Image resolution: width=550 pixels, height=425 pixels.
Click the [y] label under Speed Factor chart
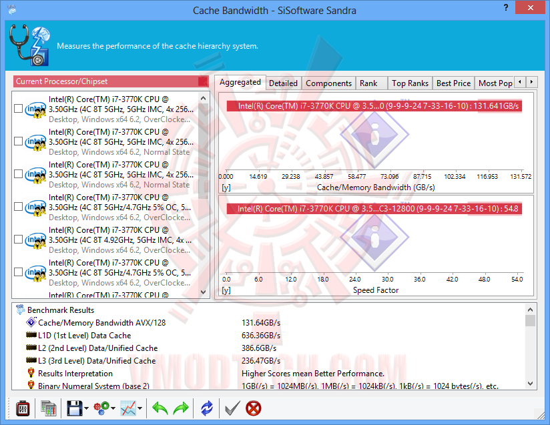click(226, 290)
